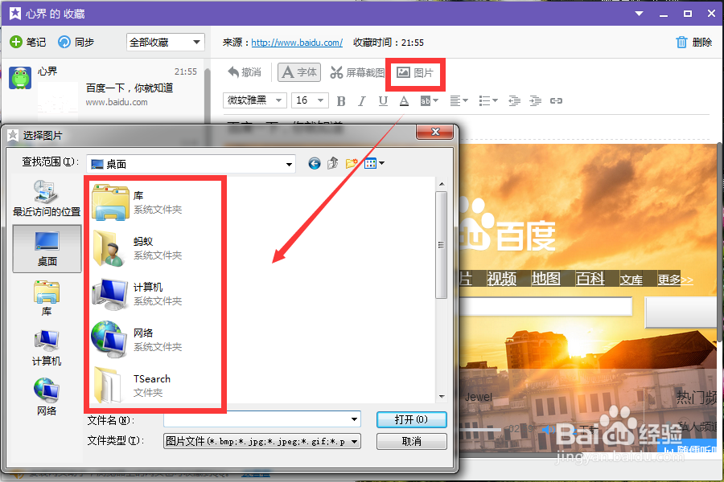This screenshot has height=482, width=724.
Task: Click the 文库 link on Baidu page
Action: [631, 280]
